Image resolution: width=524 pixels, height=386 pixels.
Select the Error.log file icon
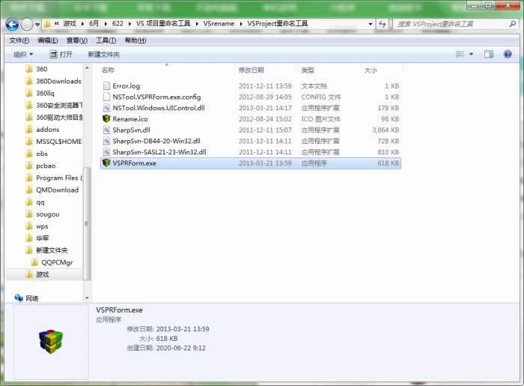pyautogui.click(x=106, y=86)
